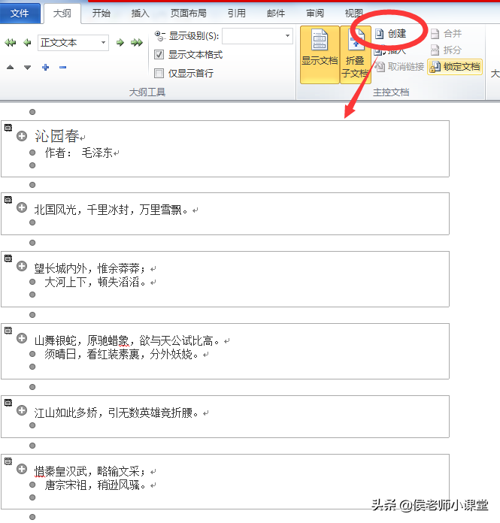Screen dimensions: 500x523
Task: Expand the 望长城内外 heading plus symbol
Action: (22, 266)
